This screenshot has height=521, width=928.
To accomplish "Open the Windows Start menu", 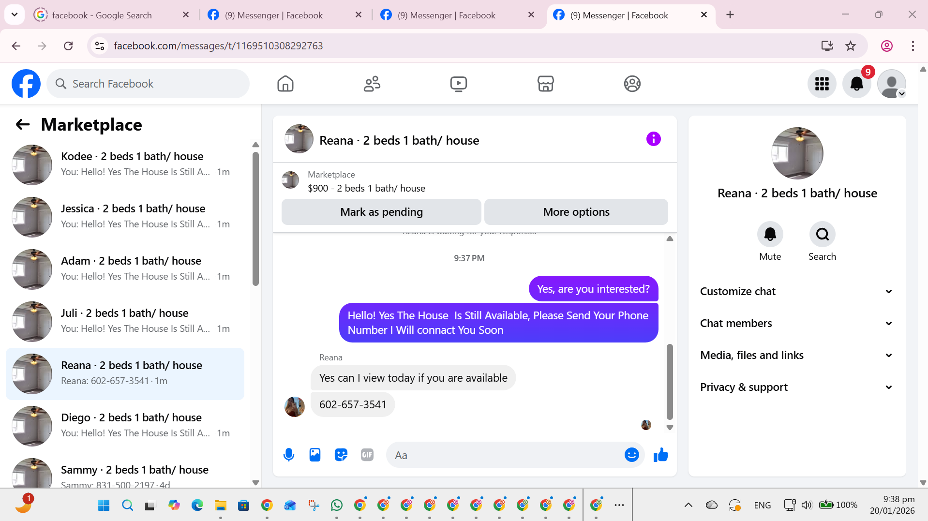I will tap(104, 506).
